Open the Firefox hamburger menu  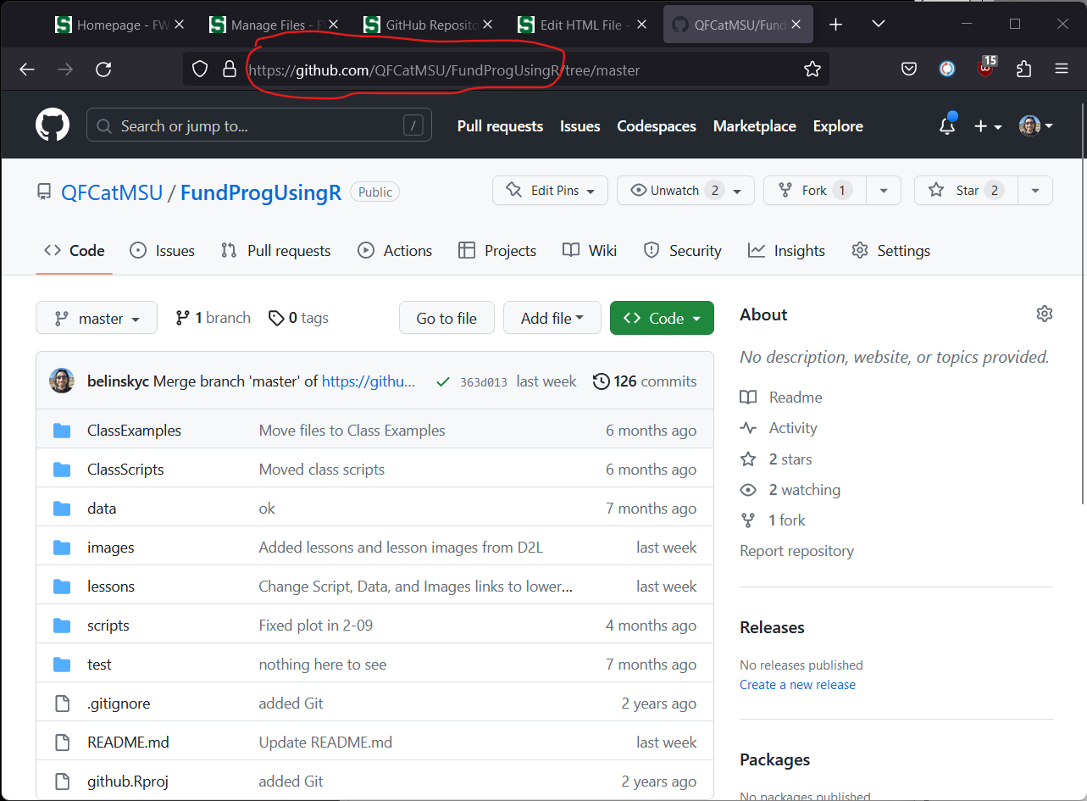pyautogui.click(x=1062, y=70)
